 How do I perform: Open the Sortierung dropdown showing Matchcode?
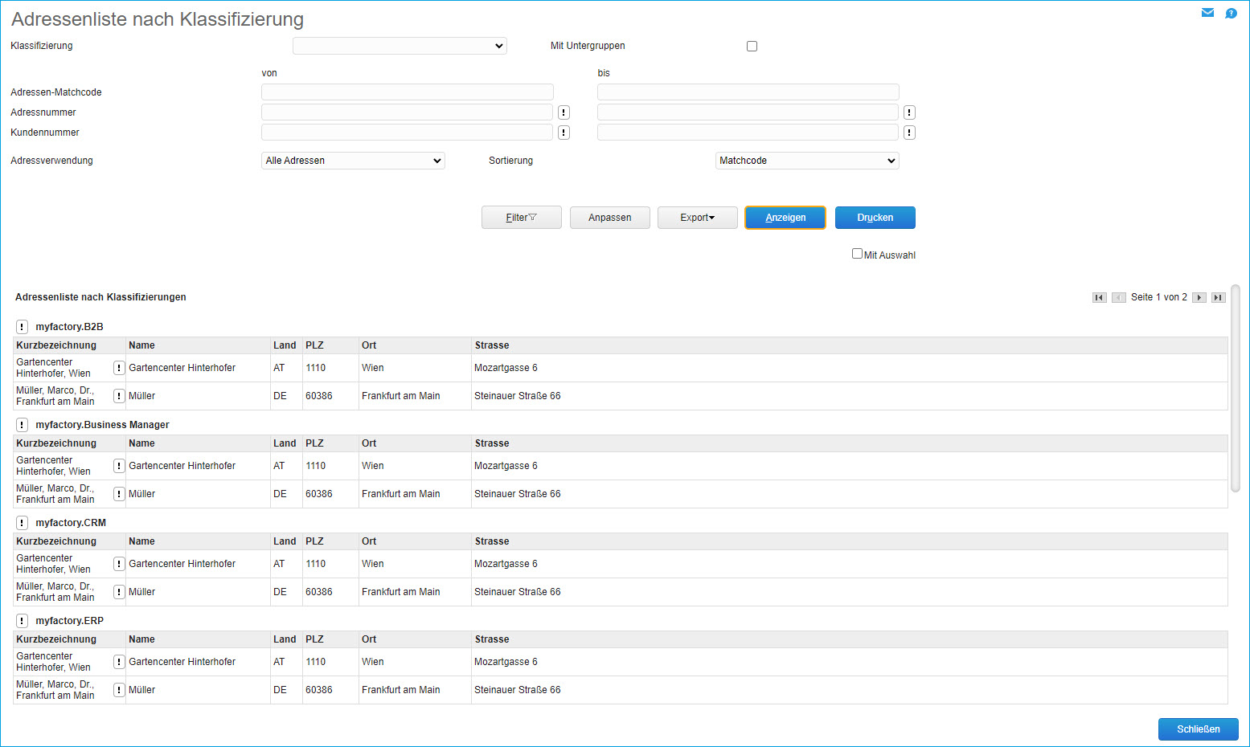point(807,161)
